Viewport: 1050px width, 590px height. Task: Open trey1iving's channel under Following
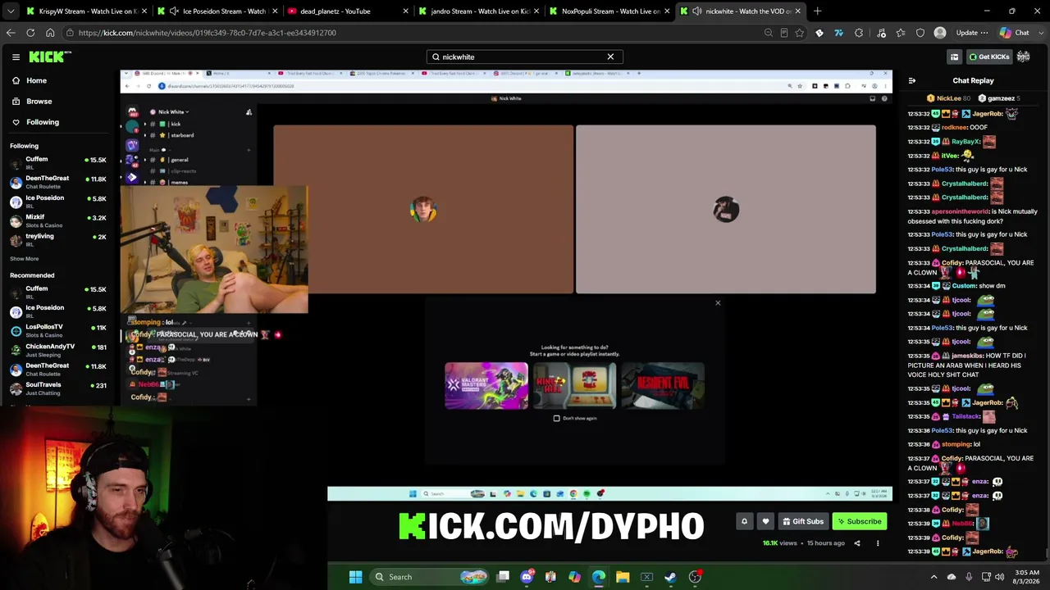pyautogui.click(x=59, y=239)
